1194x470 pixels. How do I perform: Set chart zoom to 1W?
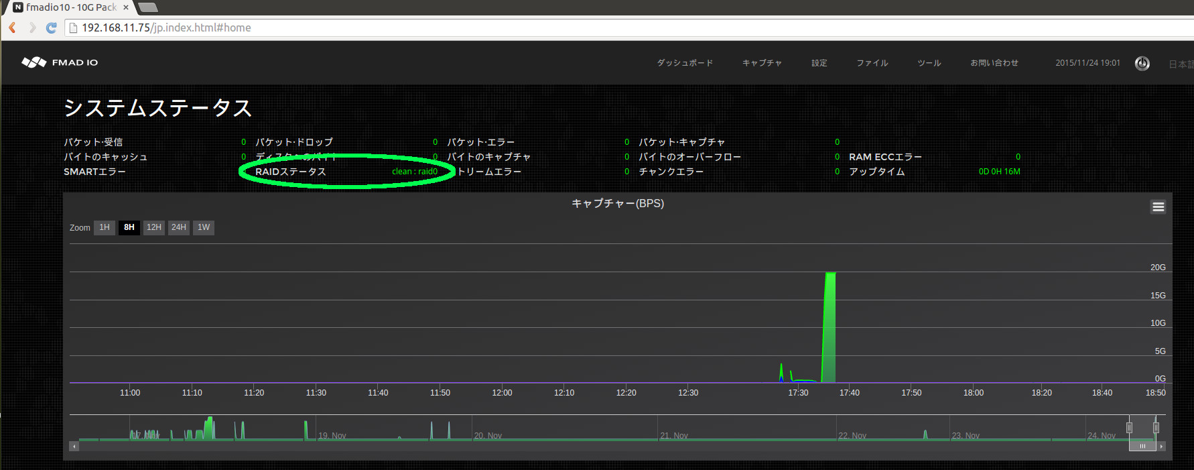click(x=204, y=227)
